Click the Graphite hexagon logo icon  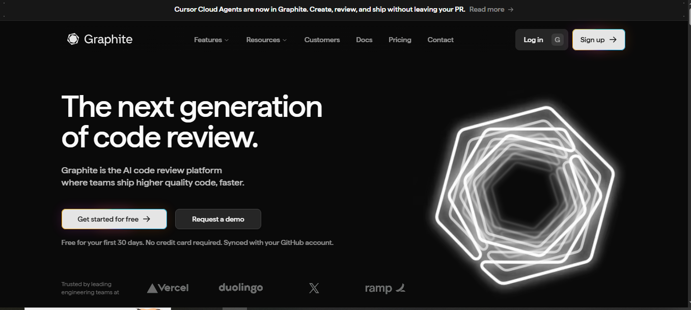73,39
